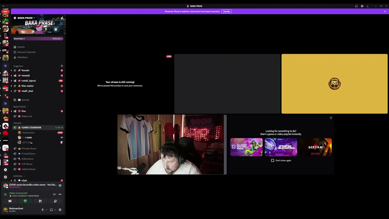This screenshot has height=219, width=389.
Task: Open the Boost Goal progress bar
Action: tap(38, 39)
